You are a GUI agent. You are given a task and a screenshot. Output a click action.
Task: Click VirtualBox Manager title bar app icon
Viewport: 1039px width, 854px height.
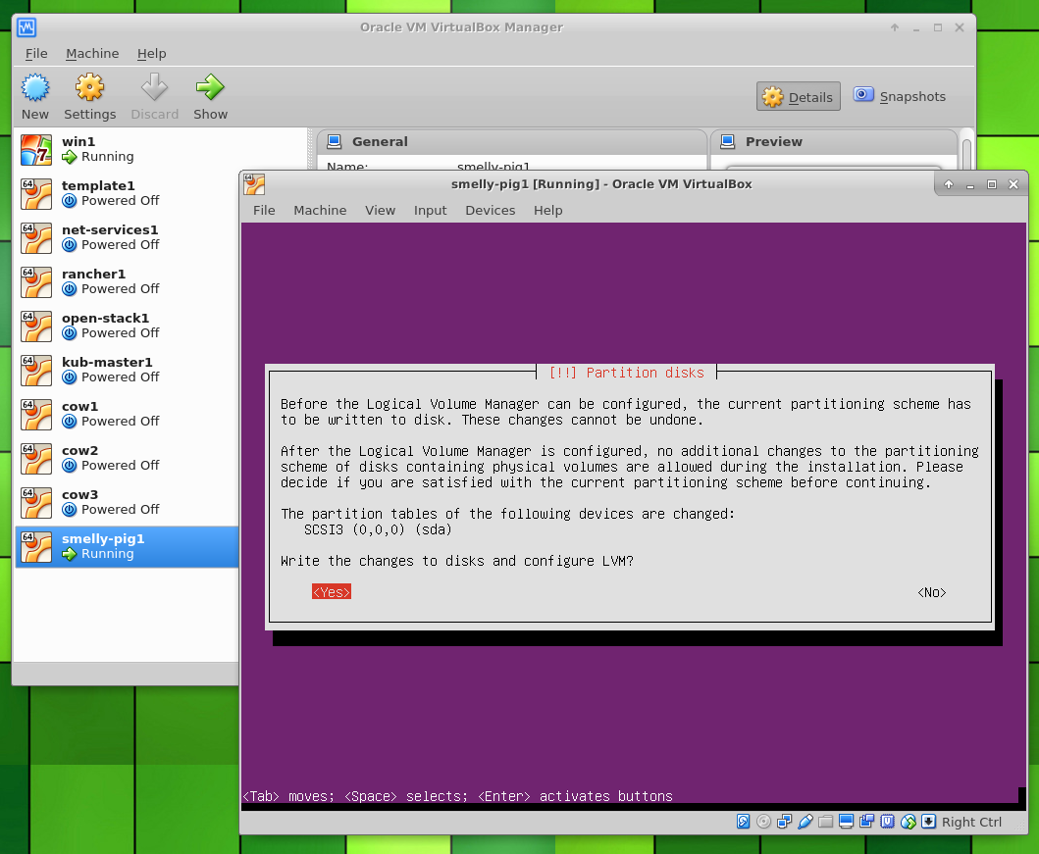(x=27, y=27)
